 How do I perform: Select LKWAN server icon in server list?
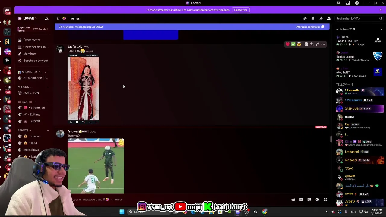(7, 51)
